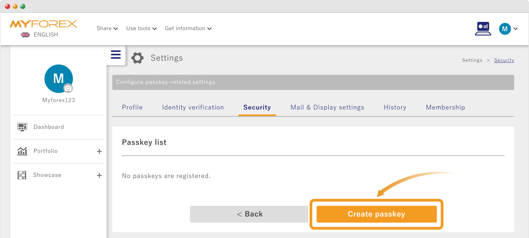Click the Settings gear icon
Screen dimensions: 529x238
(137, 58)
